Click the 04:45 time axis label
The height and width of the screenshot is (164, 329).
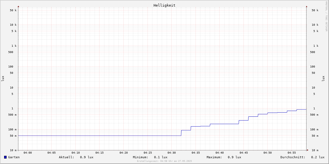click(x=244, y=153)
